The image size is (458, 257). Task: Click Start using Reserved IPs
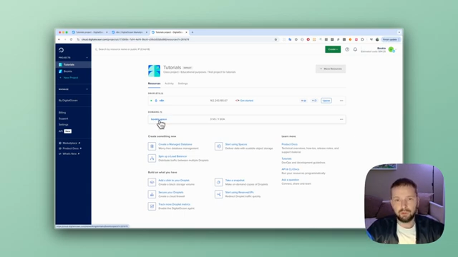click(239, 192)
